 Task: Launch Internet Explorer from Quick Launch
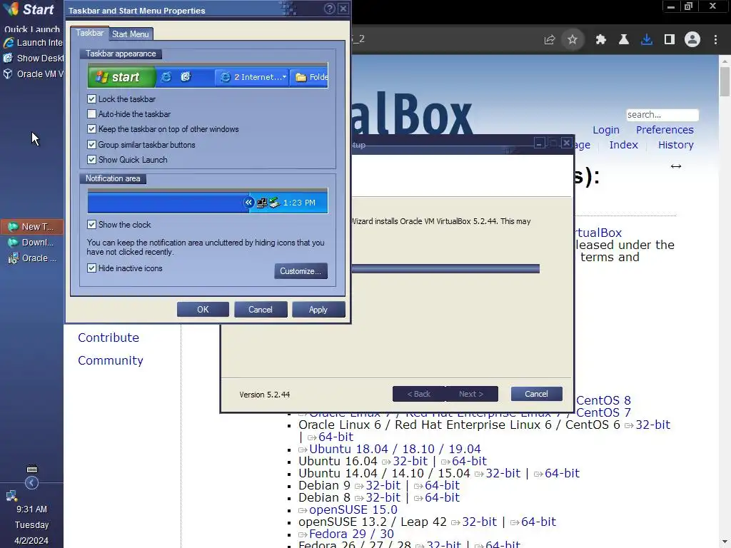[33, 42]
